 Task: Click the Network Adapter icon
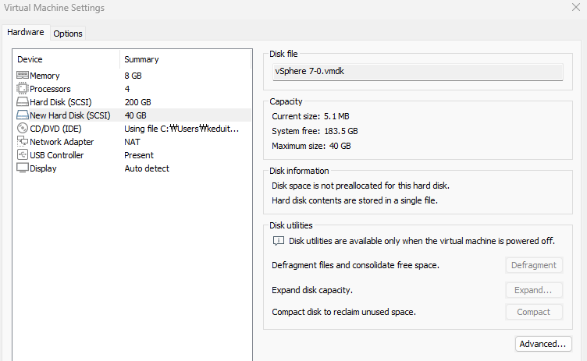pos(23,141)
